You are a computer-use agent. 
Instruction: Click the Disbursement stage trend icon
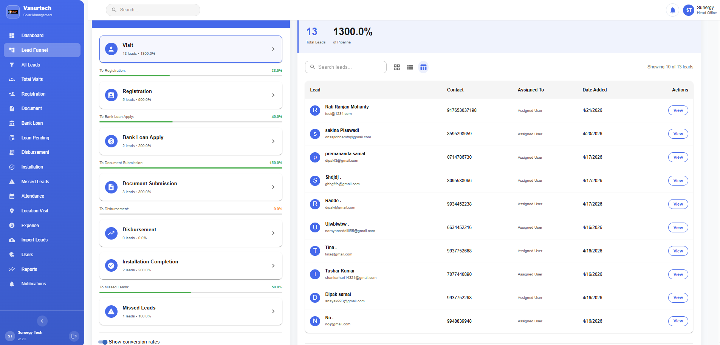[111, 233]
